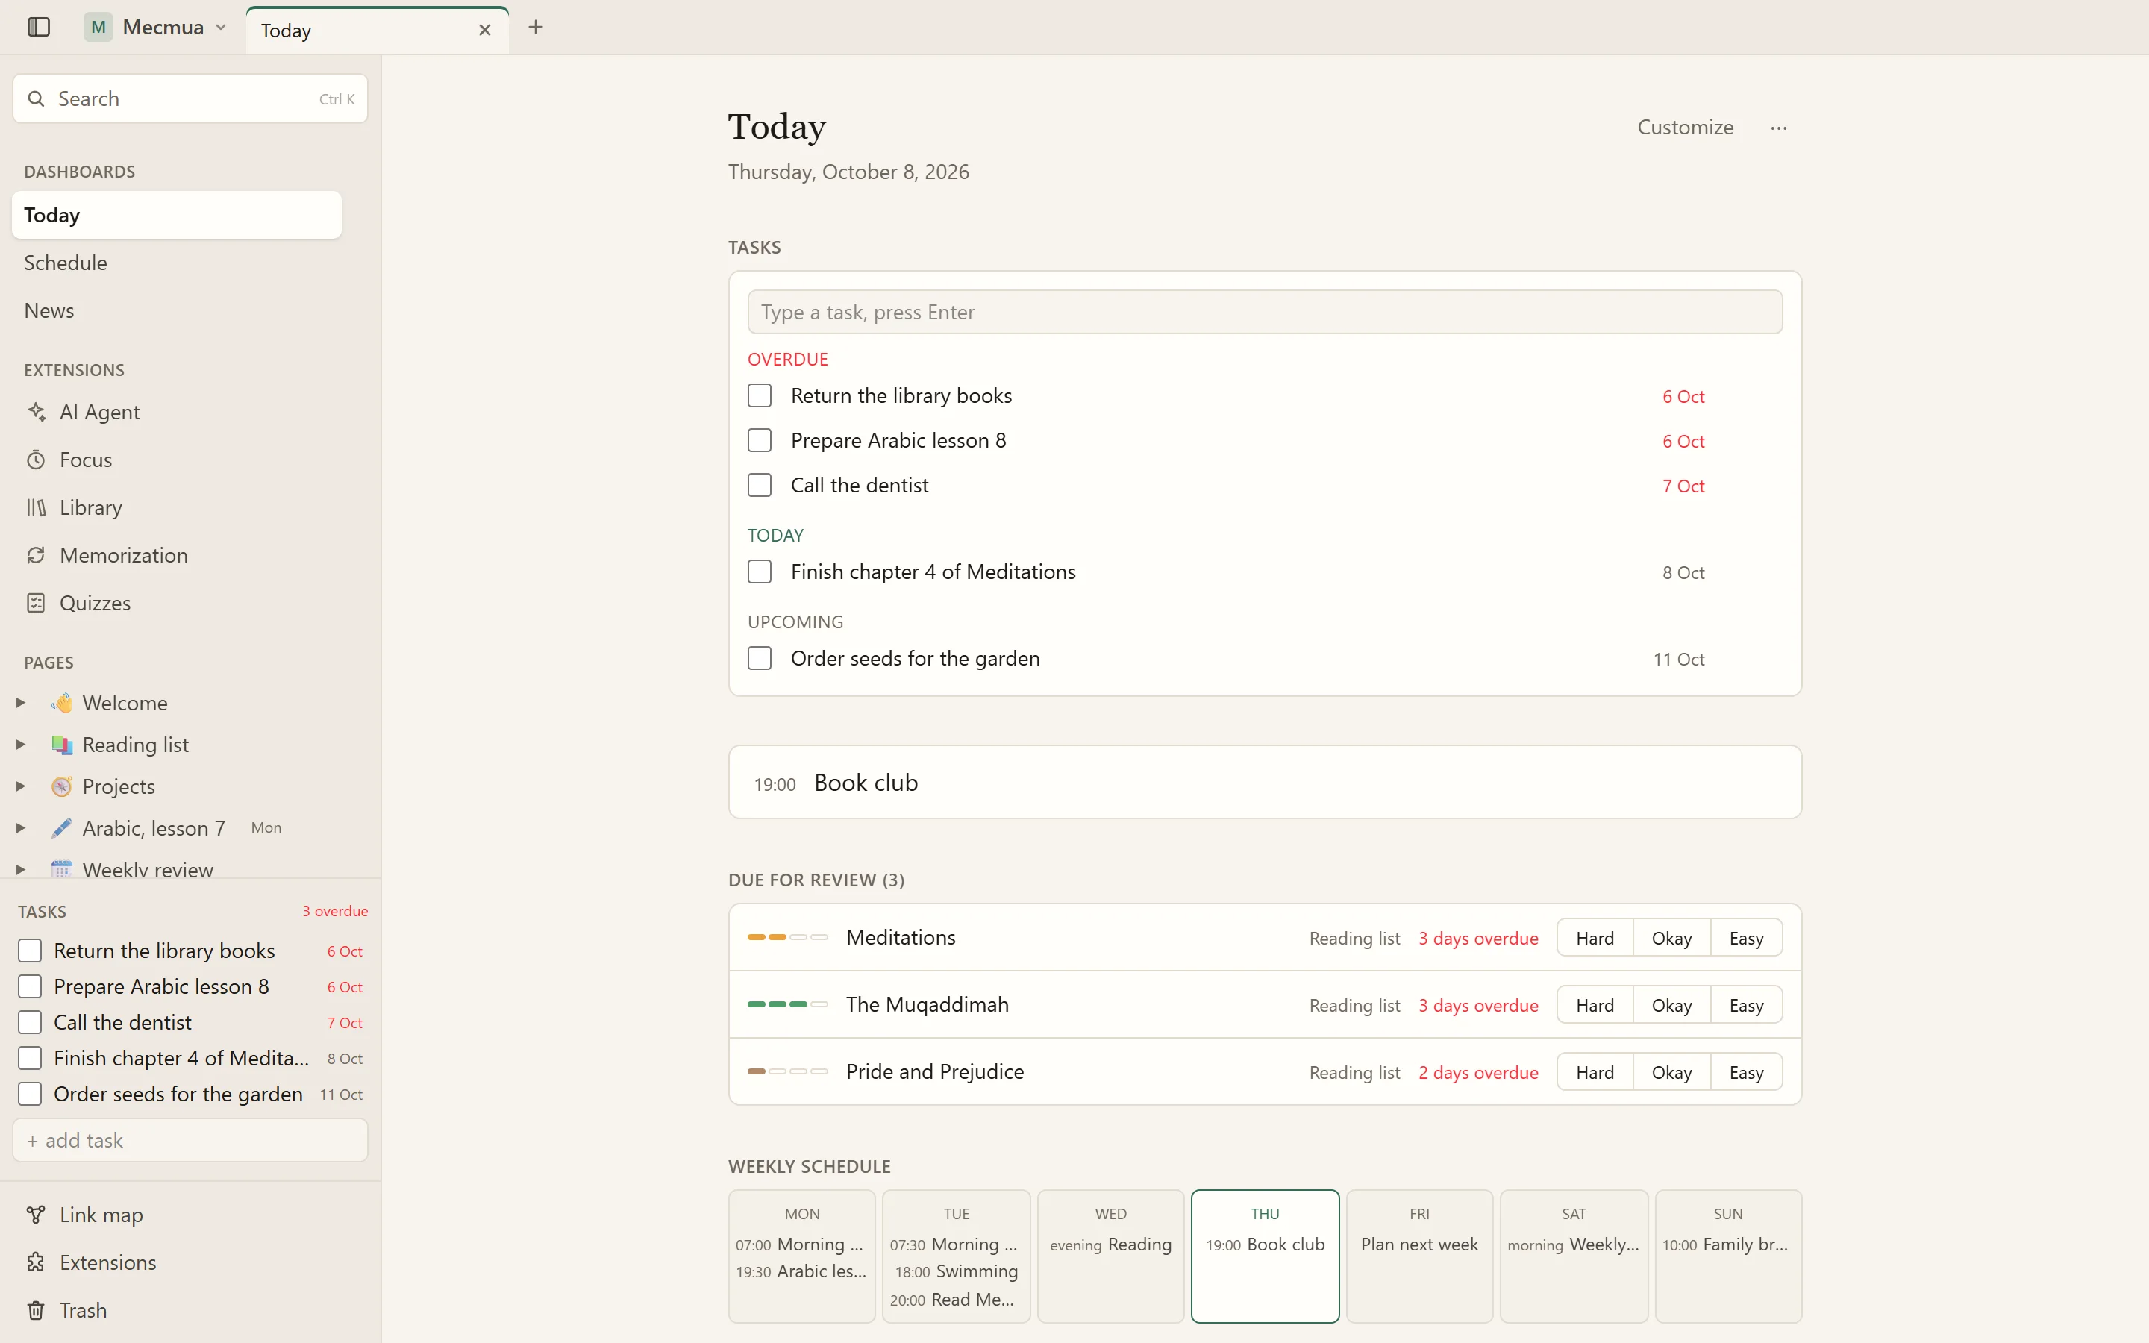The width and height of the screenshot is (2149, 1343).
Task: Focus the Search field
Action: (x=190, y=98)
